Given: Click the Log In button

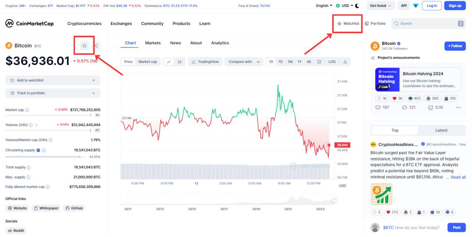Looking at the screenshot, I should coord(432,6).
